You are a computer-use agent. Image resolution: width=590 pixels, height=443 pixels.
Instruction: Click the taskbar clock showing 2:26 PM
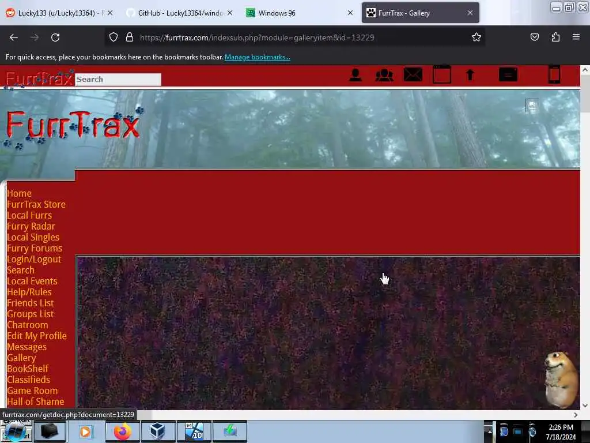pyautogui.click(x=561, y=431)
